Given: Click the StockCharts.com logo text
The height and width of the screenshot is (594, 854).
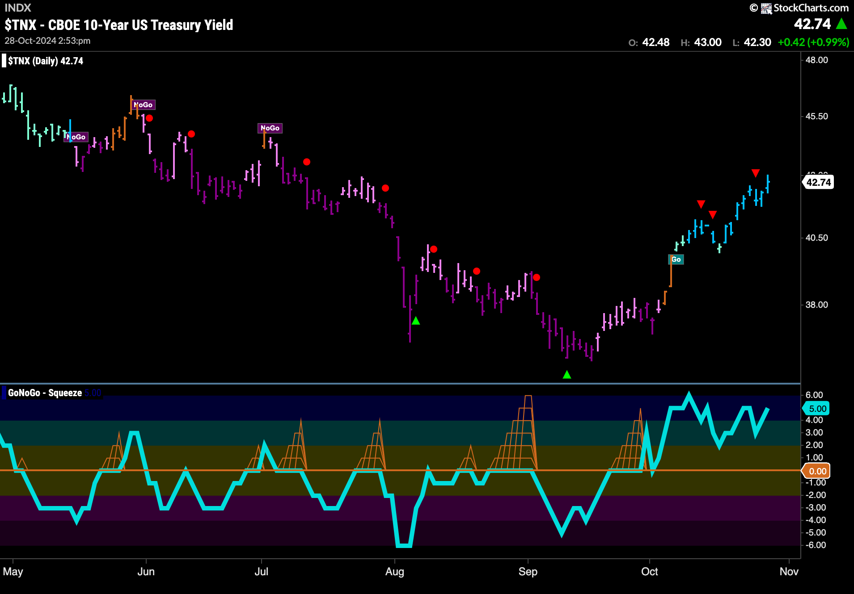Looking at the screenshot, I should tap(811, 8).
